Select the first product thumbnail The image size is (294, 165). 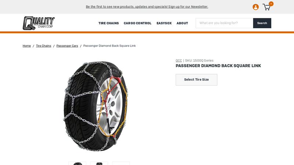(x=77, y=163)
